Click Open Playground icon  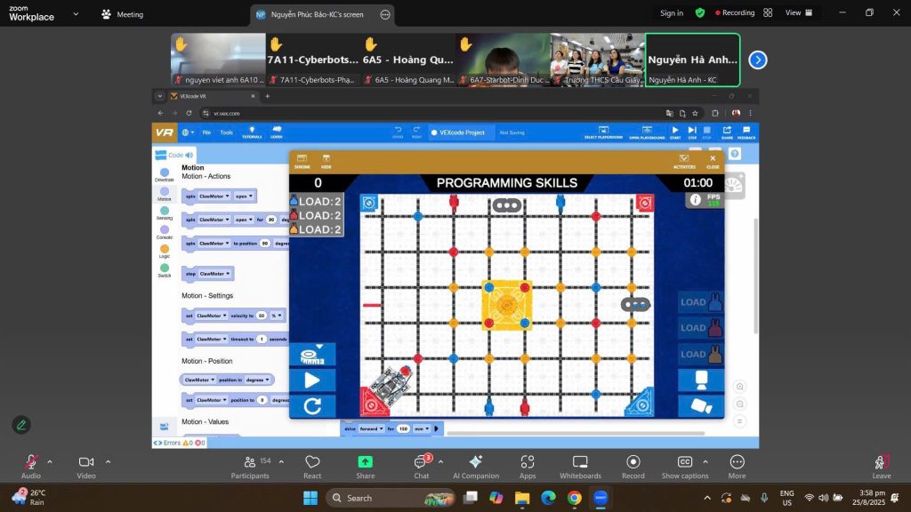click(x=647, y=132)
